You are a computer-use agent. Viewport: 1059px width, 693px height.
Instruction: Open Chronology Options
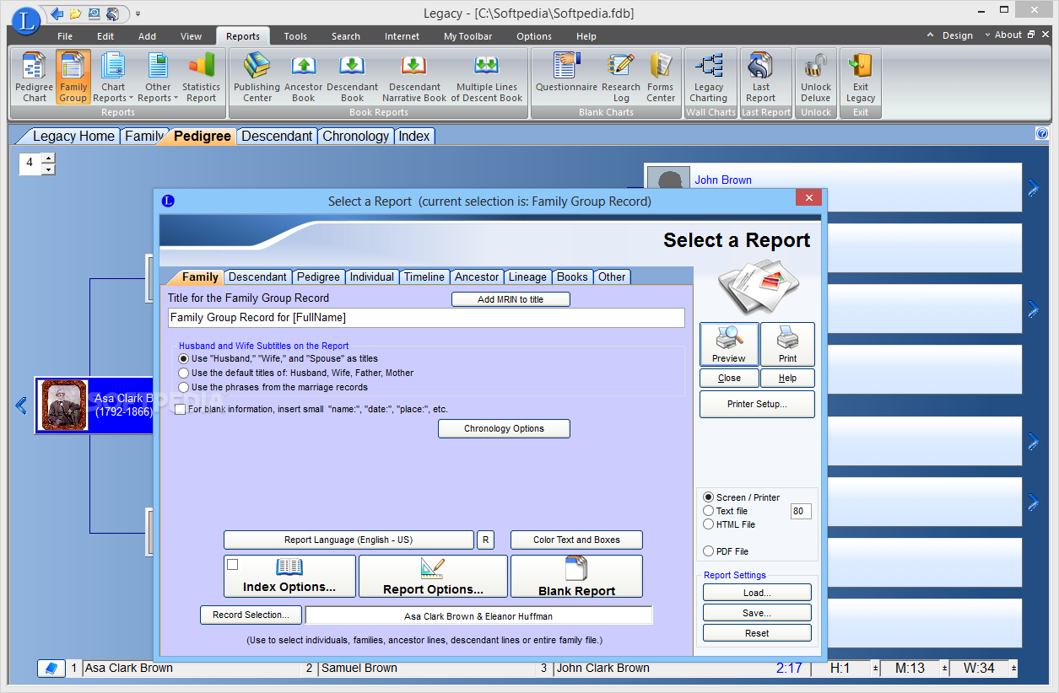click(x=504, y=428)
